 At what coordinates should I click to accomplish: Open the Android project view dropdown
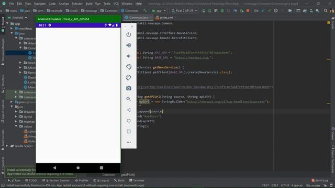17,18
